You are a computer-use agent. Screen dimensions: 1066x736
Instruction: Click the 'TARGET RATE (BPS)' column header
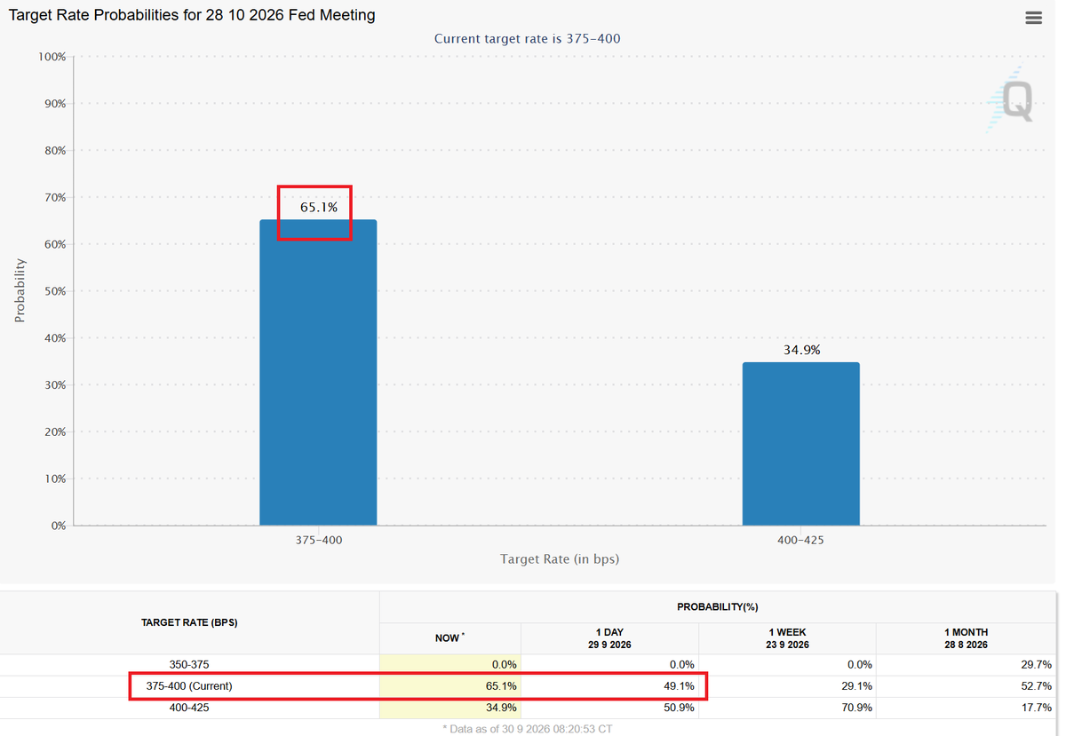(189, 622)
